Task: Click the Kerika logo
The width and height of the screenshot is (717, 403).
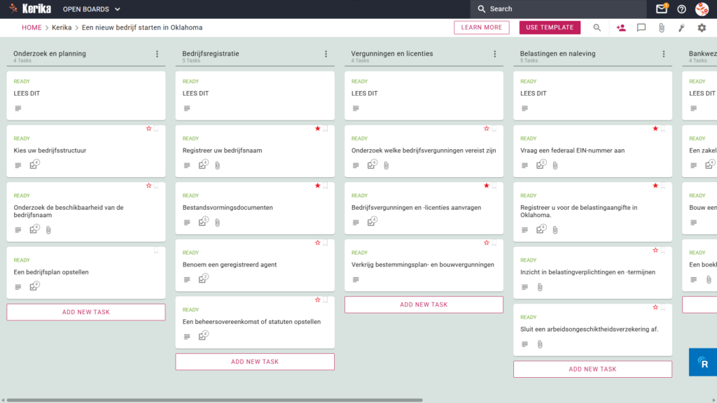Action: (30, 8)
